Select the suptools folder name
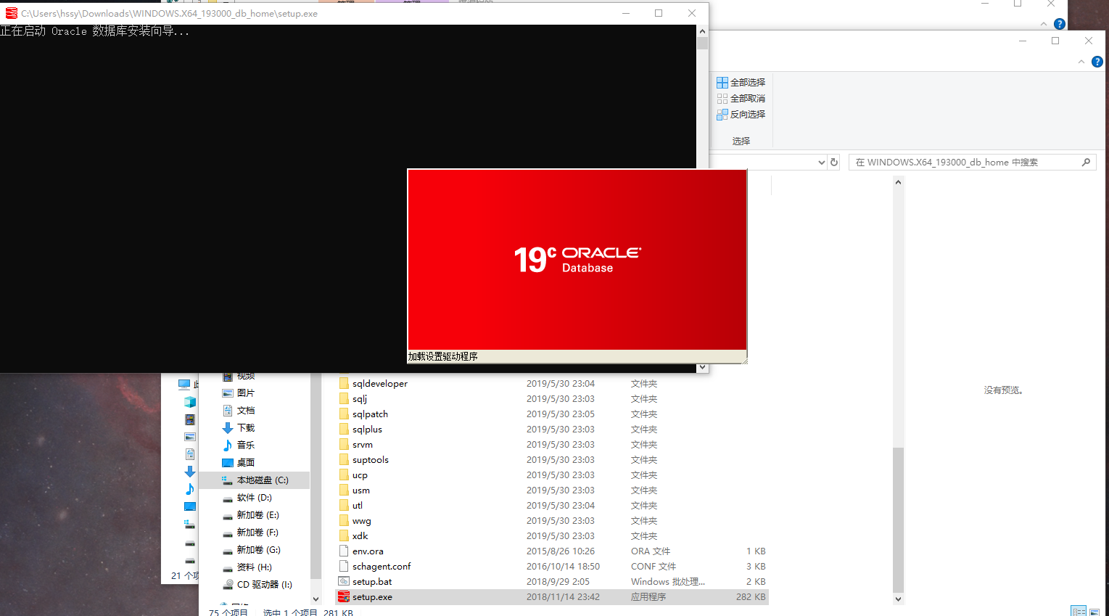The height and width of the screenshot is (616, 1109). click(x=371, y=460)
